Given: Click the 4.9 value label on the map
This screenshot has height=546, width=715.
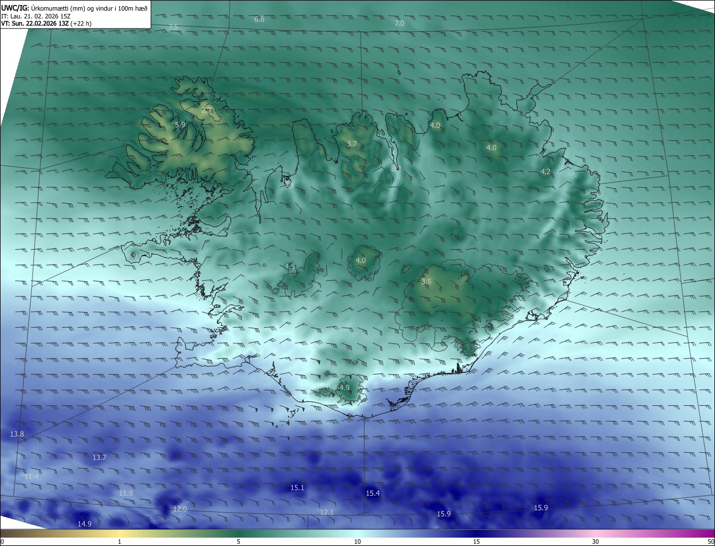Looking at the screenshot, I should pos(344,387).
